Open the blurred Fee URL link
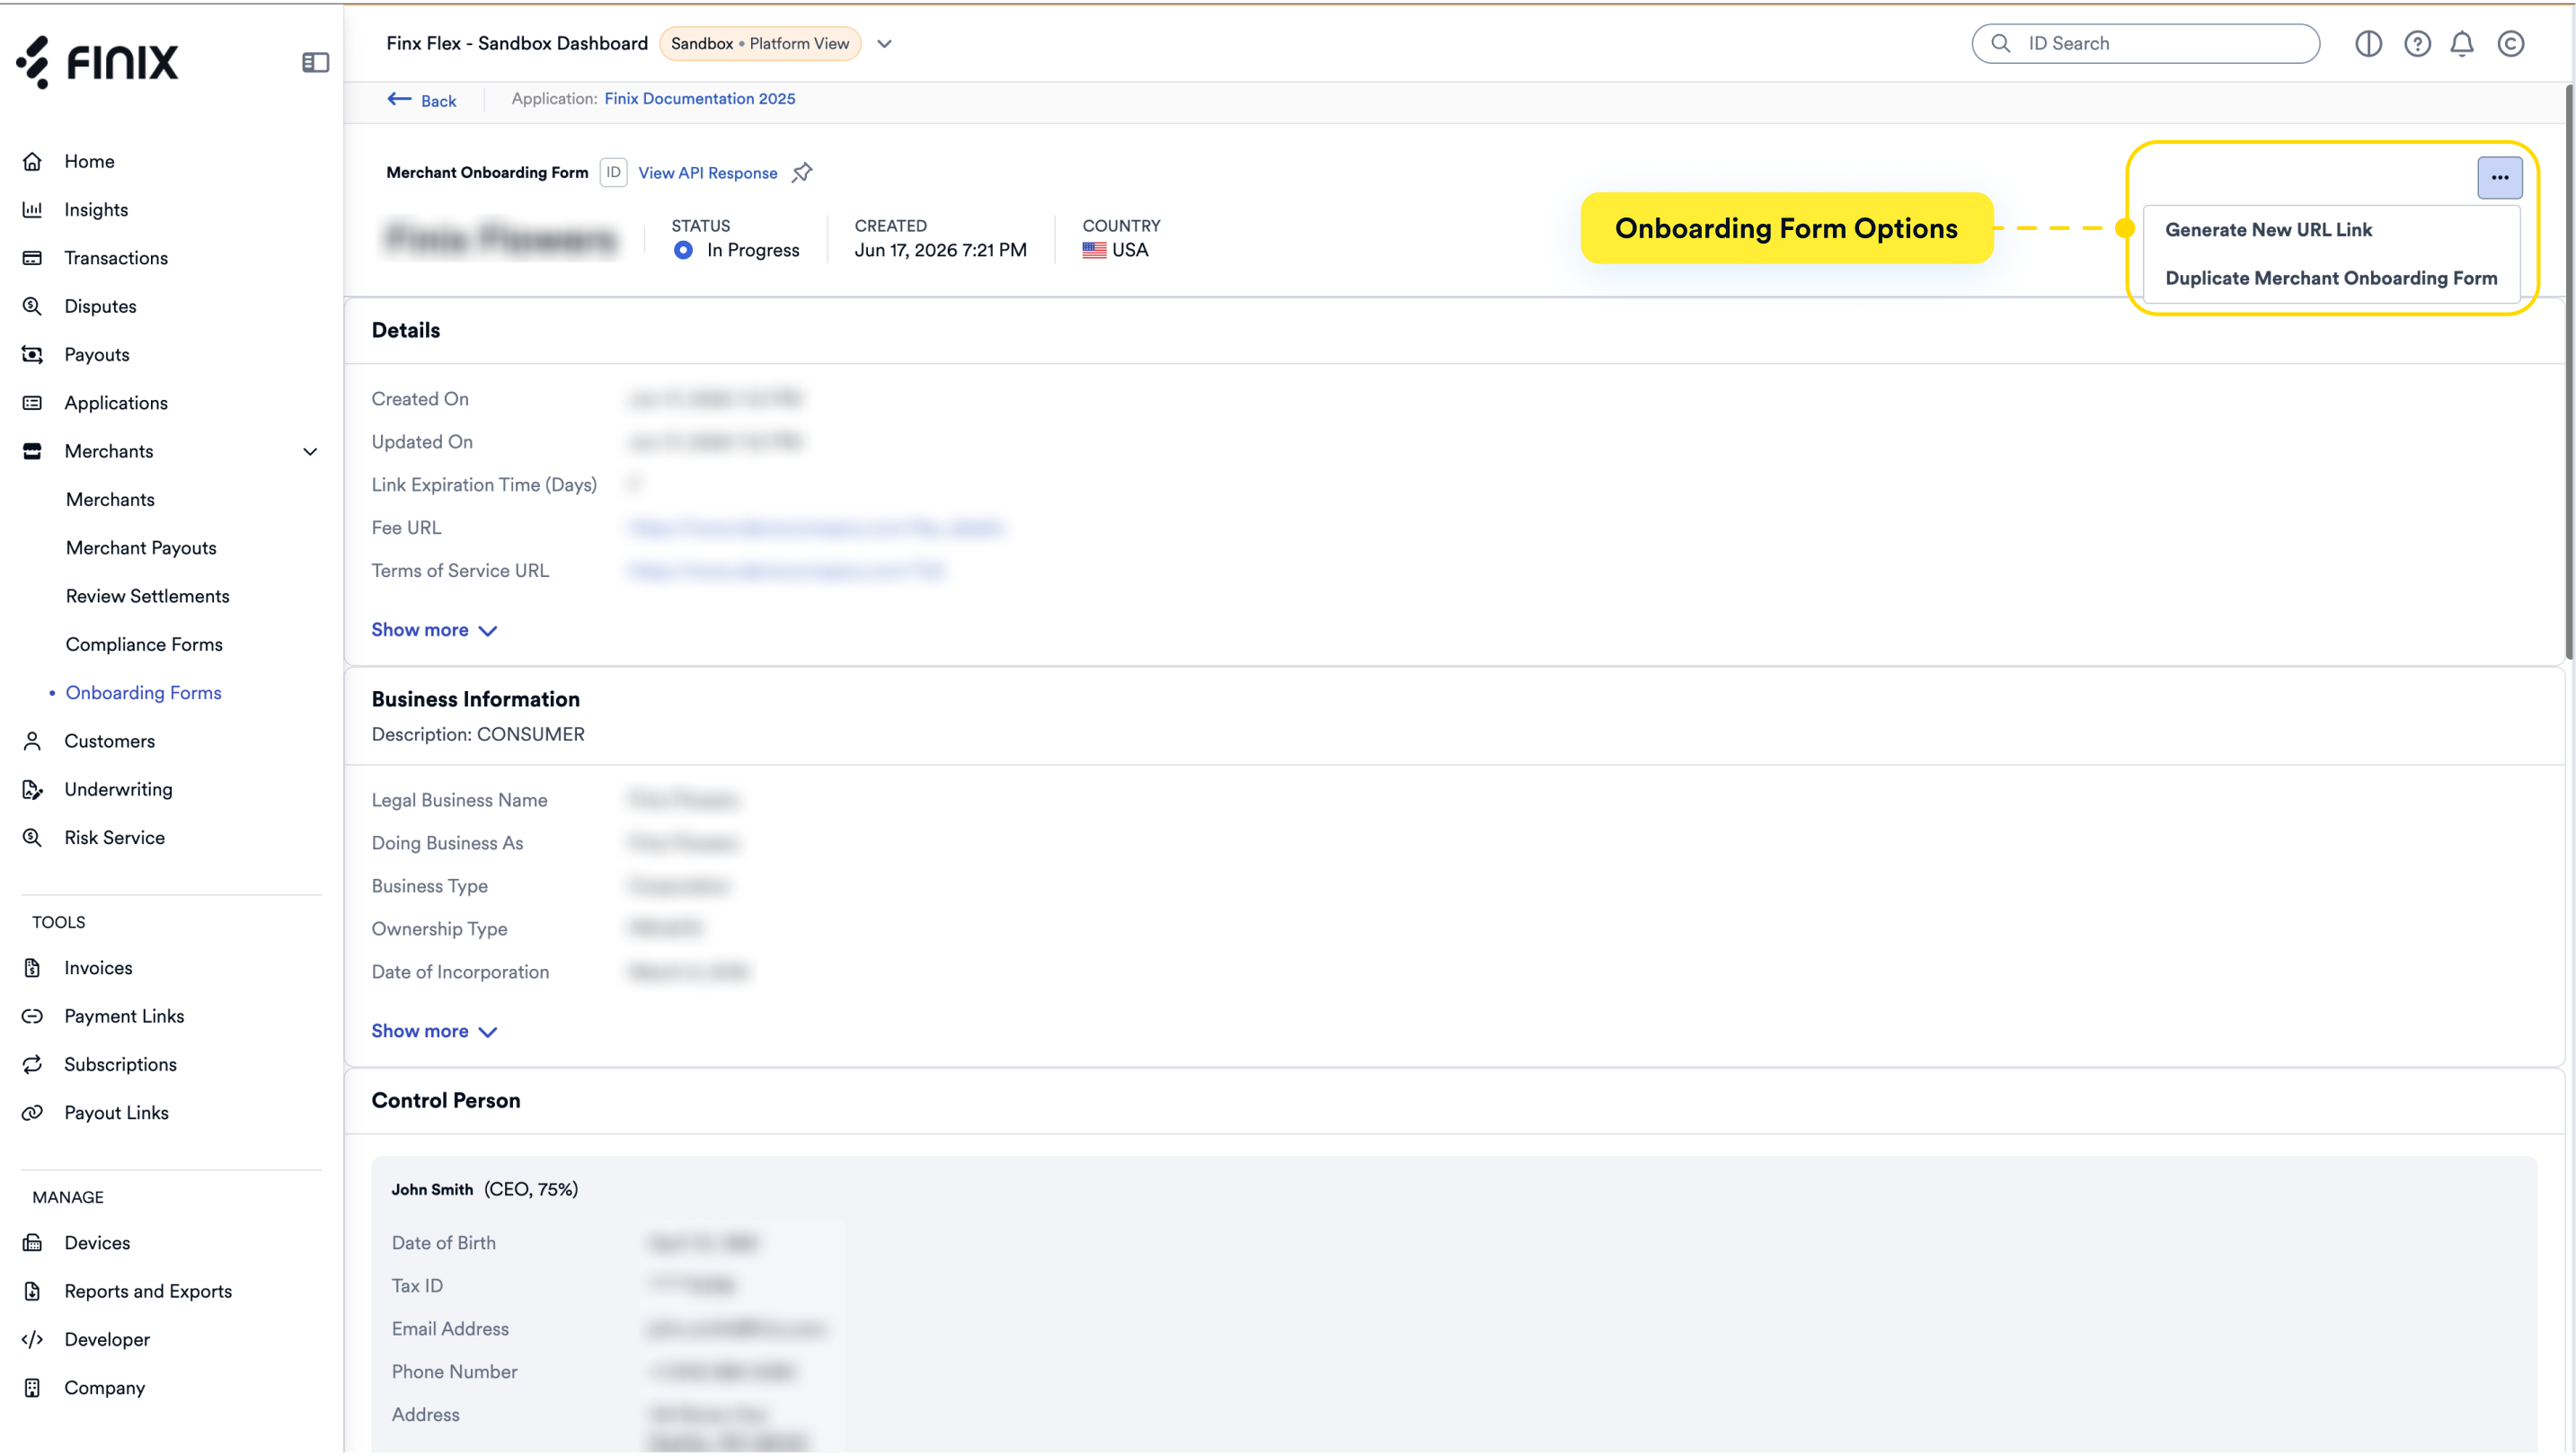The image size is (2576, 1456). click(815, 528)
